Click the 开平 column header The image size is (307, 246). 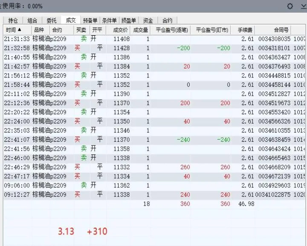coord(98,30)
